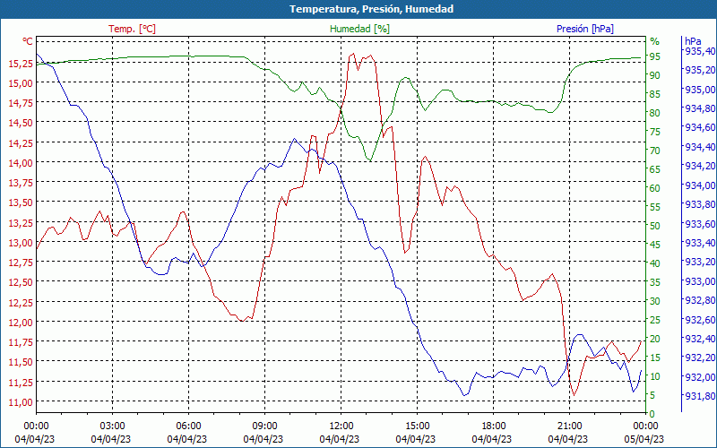Click the green '%' axis unit label
This screenshot has width=717, height=448.
pyautogui.click(x=655, y=41)
